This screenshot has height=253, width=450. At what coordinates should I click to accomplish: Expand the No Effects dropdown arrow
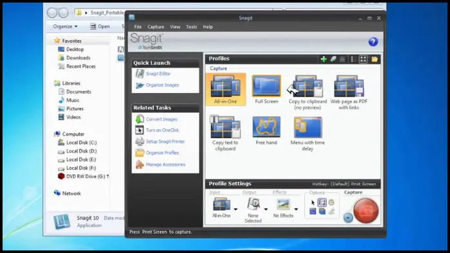[296, 209]
